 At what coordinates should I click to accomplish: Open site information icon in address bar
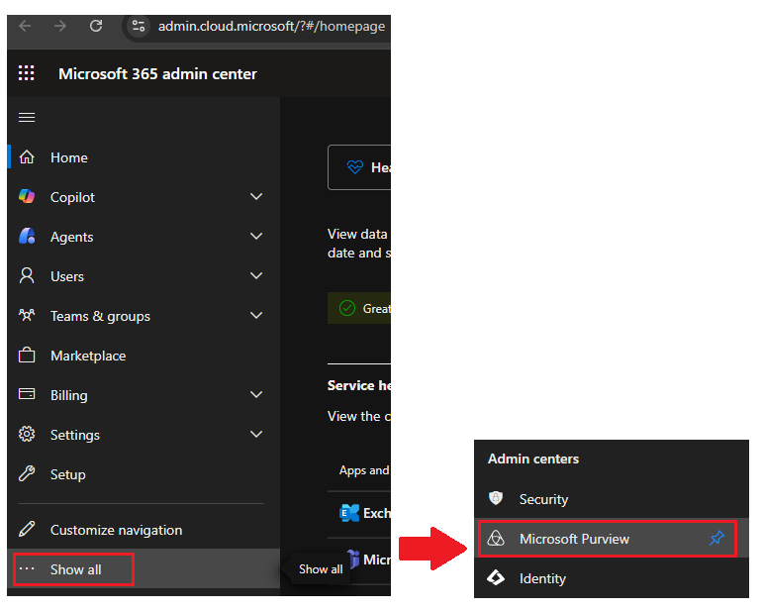pyautogui.click(x=139, y=26)
